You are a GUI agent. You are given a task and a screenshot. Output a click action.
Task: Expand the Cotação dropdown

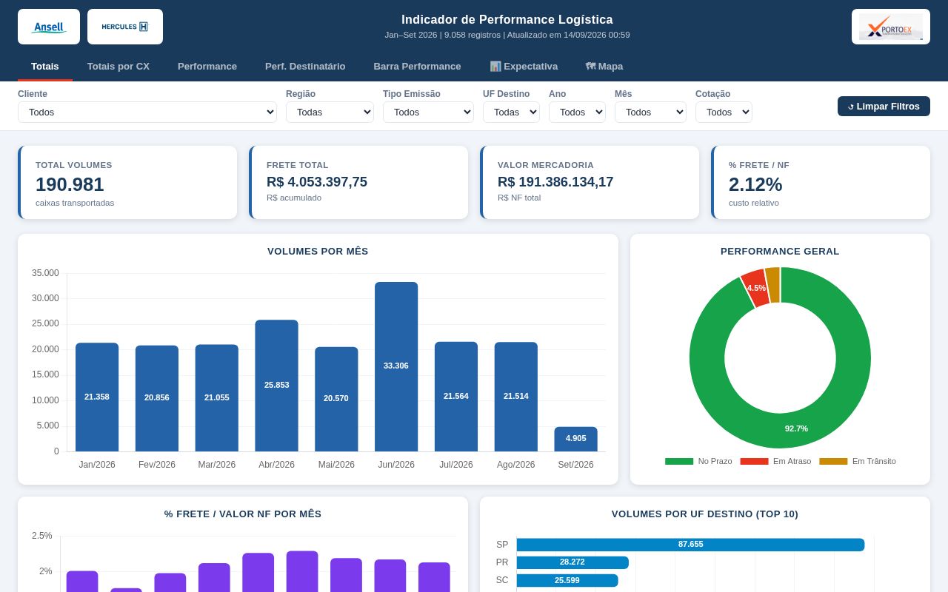[x=724, y=112]
